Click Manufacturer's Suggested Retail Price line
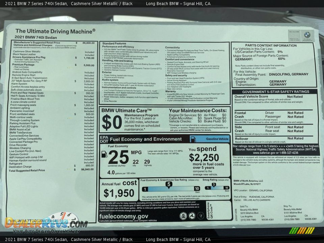Viewport: 324px width, 243px height. pos(54,43)
